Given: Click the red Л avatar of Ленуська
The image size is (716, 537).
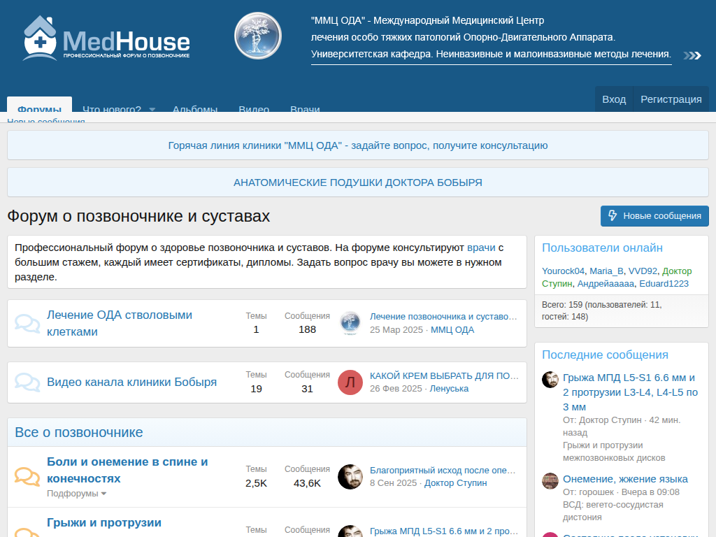Looking at the screenshot, I should point(350,382).
